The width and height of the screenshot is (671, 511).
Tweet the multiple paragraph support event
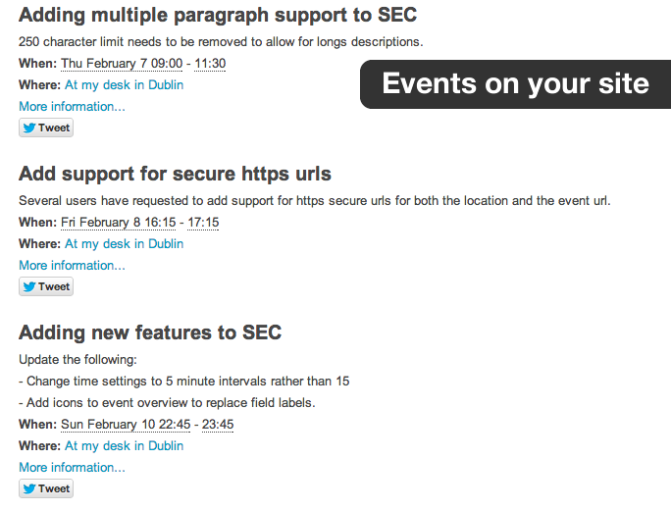point(46,128)
